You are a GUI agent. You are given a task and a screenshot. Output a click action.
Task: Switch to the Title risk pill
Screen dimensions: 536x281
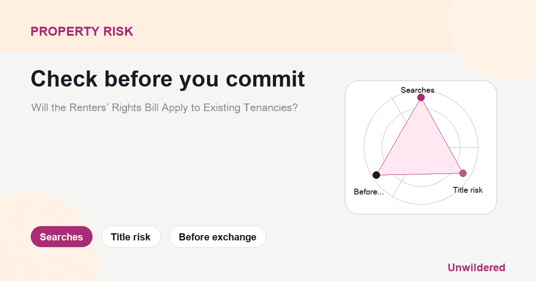(x=131, y=237)
